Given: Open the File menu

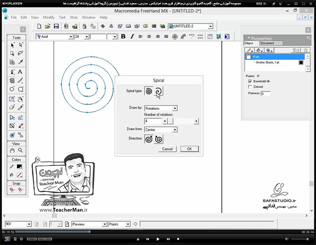Looking at the screenshot, I should point(14,17).
